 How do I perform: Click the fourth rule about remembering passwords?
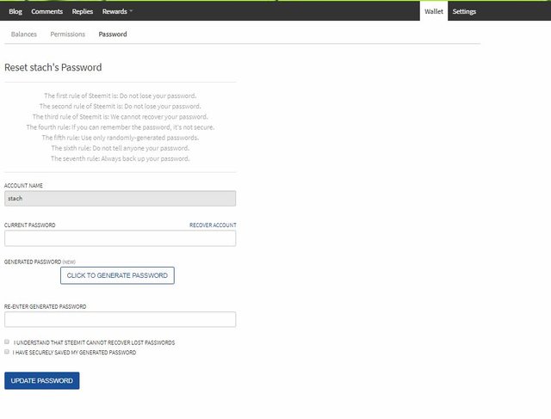click(121, 127)
